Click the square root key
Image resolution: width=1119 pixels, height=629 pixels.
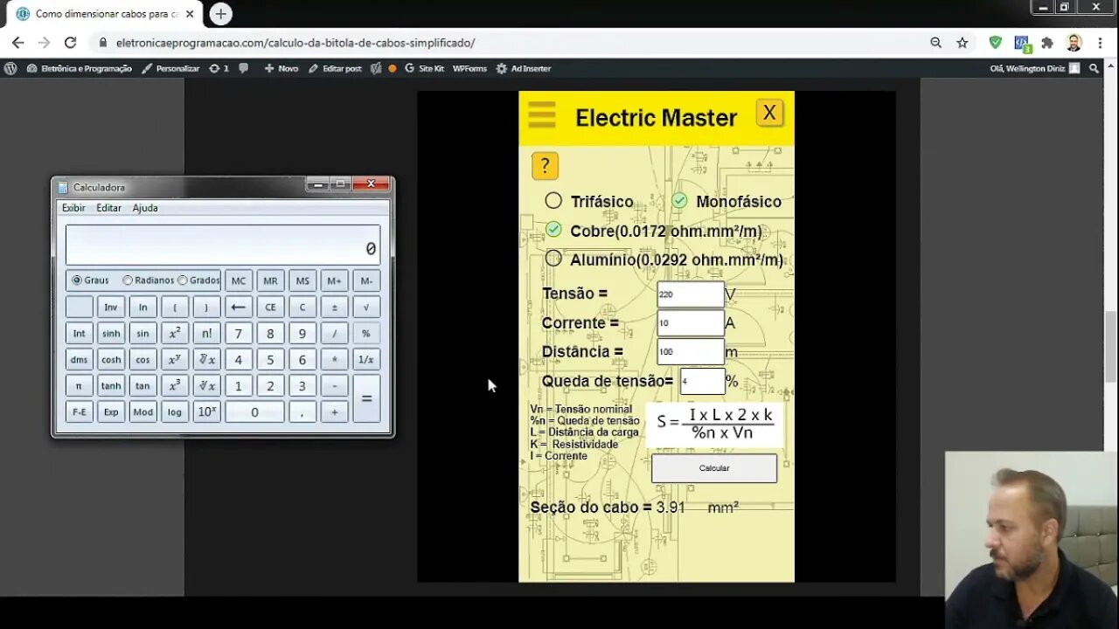point(366,307)
